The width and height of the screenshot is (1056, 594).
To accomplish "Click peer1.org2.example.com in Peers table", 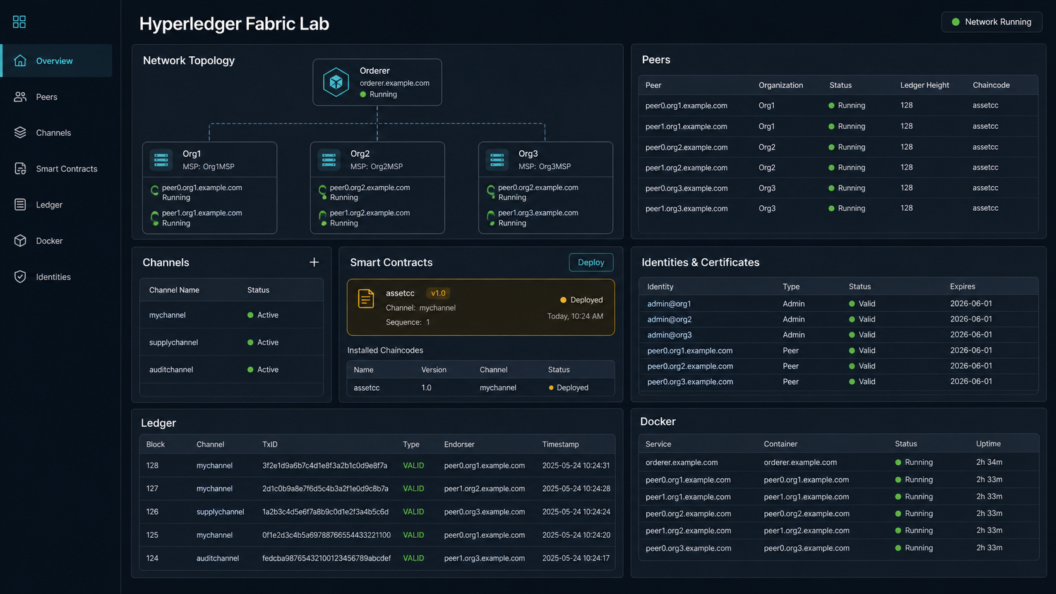I will (x=687, y=167).
